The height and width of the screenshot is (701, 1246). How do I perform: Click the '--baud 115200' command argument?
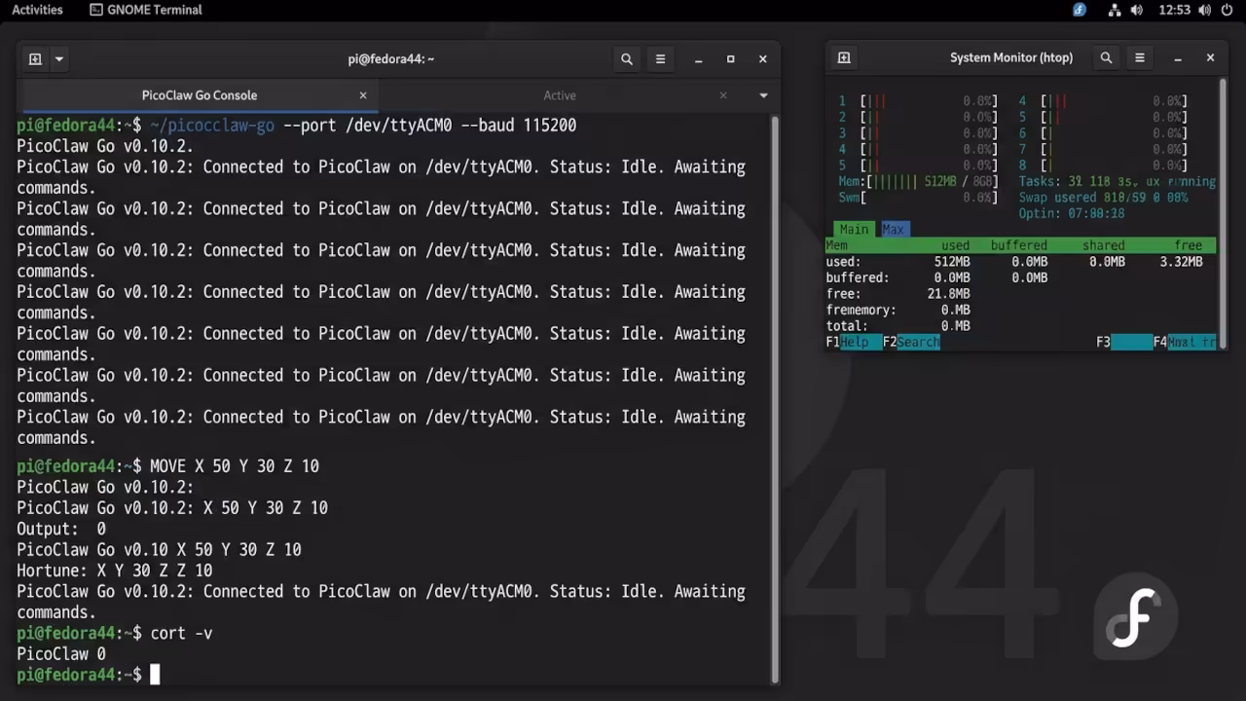tap(518, 125)
